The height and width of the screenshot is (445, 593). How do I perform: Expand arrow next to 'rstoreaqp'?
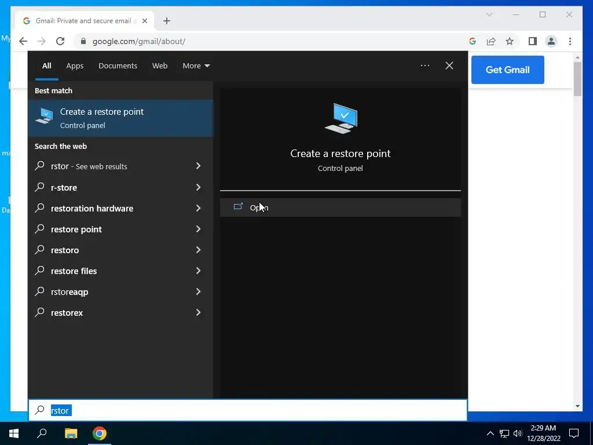[198, 291]
